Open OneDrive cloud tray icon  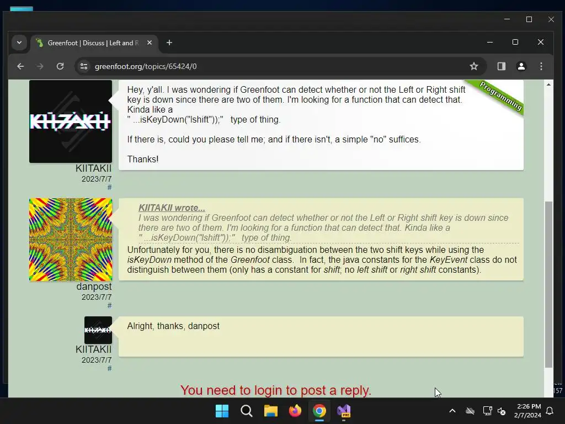470,411
